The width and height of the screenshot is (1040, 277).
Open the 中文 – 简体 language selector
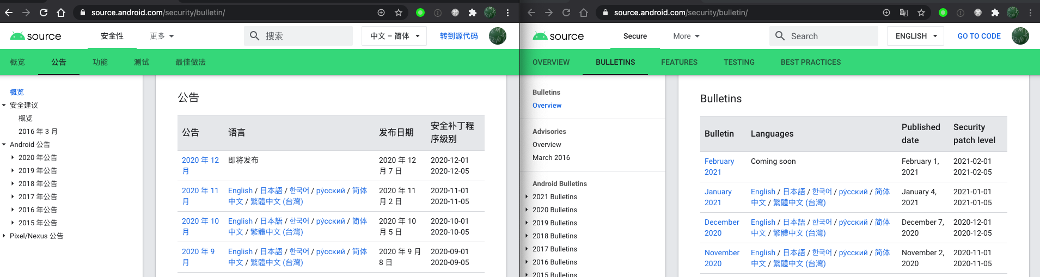[395, 36]
